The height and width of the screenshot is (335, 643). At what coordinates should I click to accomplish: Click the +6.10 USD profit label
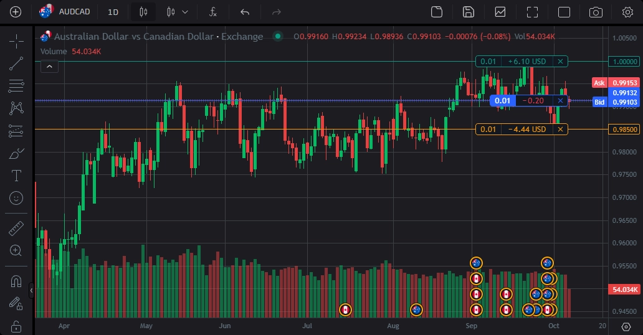click(527, 62)
